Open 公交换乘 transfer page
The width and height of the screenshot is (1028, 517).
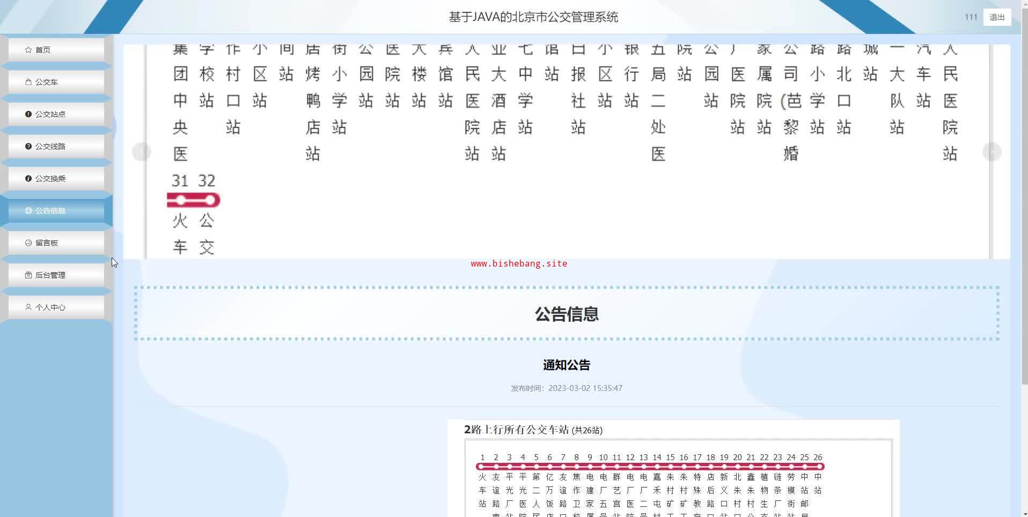pos(56,179)
